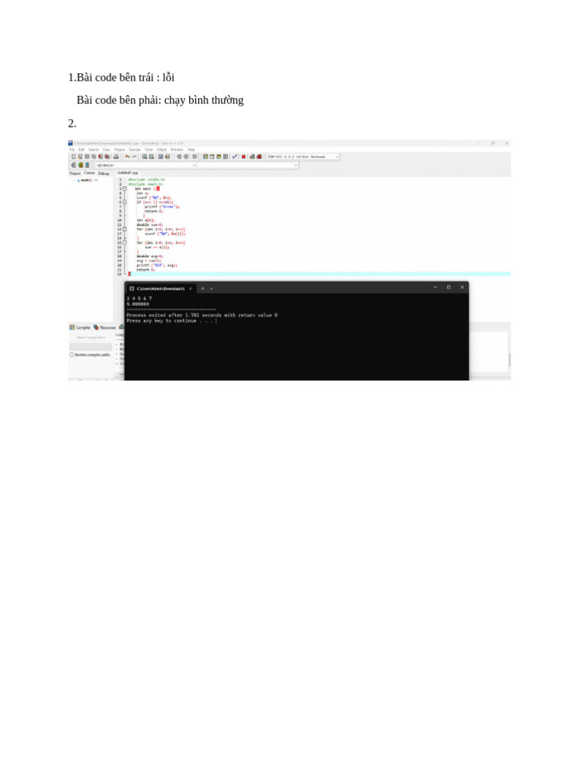Image resolution: width=579 pixels, height=772 pixels.
Task: Open the AStyle menu
Action: [x=162, y=150]
